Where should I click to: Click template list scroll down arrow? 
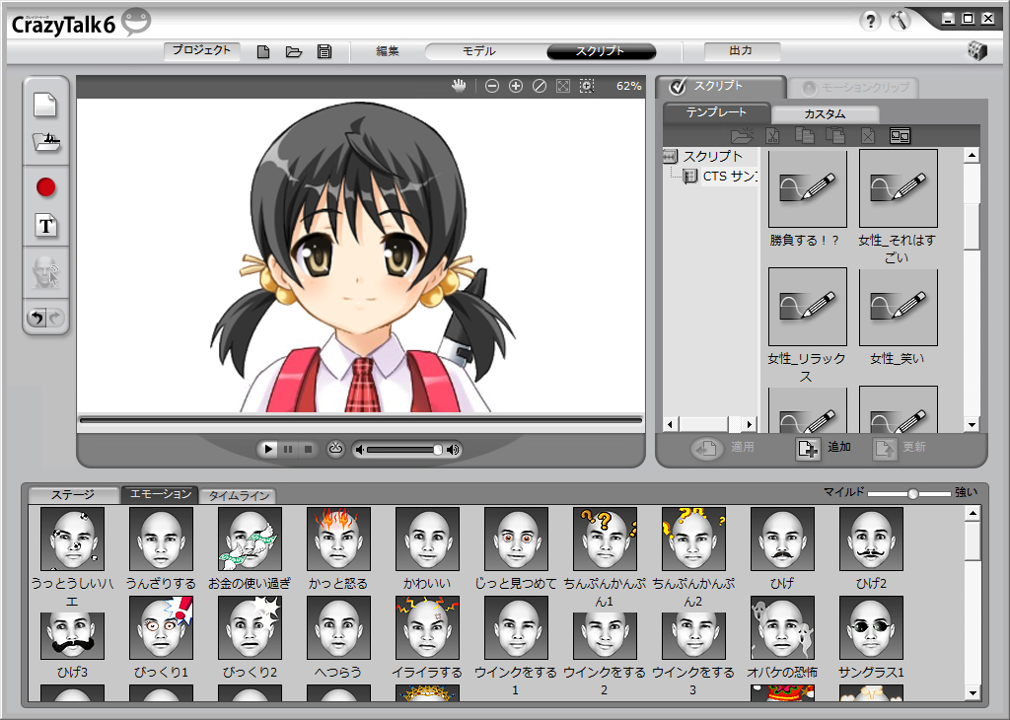coord(972,424)
